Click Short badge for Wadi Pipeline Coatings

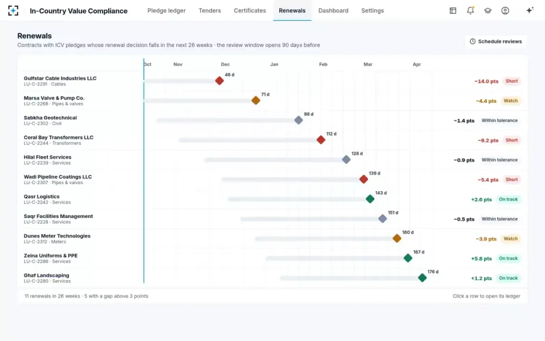click(512, 180)
